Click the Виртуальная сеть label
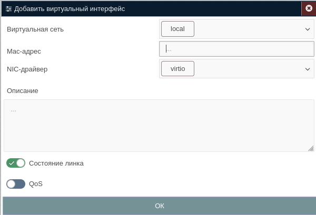The height and width of the screenshot is (215, 316). [35, 29]
